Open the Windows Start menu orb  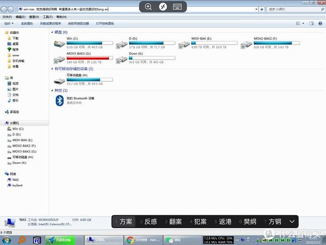(x=7, y=240)
